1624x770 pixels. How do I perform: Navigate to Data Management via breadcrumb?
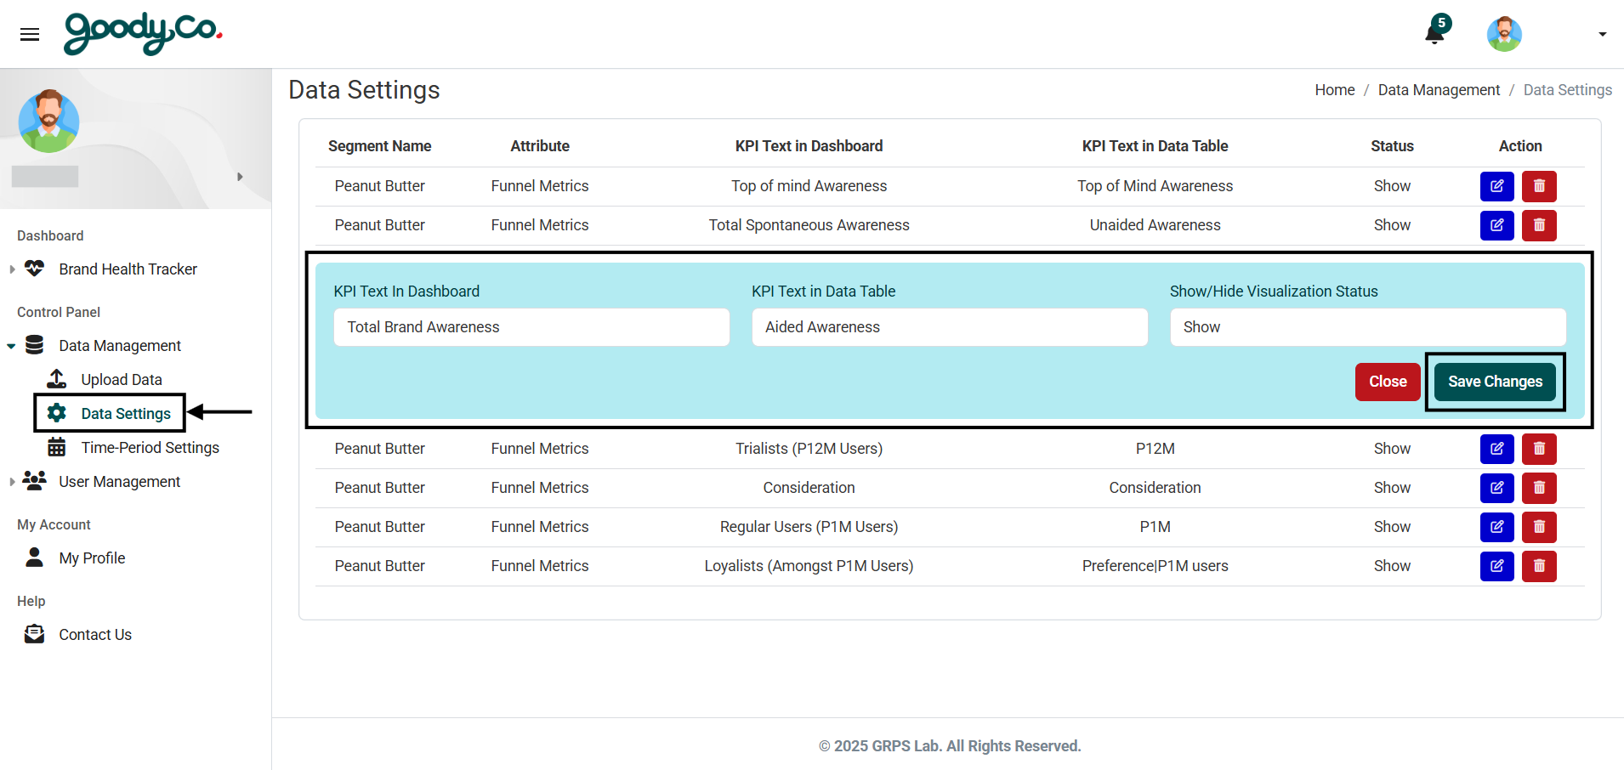[x=1439, y=90]
